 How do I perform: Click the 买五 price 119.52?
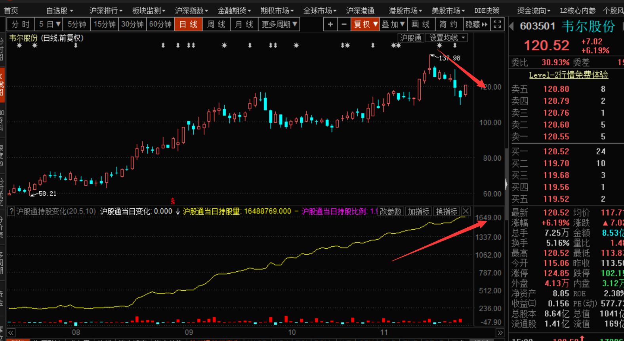pyautogui.click(x=556, y=199)
